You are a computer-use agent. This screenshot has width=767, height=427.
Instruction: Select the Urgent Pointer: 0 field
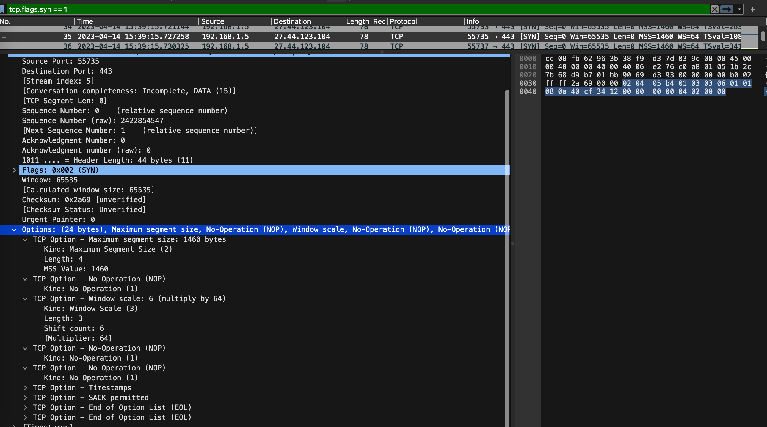coord(58,220)
